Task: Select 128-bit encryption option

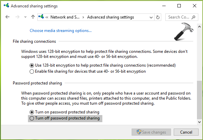Action: [x=32, y=65]
